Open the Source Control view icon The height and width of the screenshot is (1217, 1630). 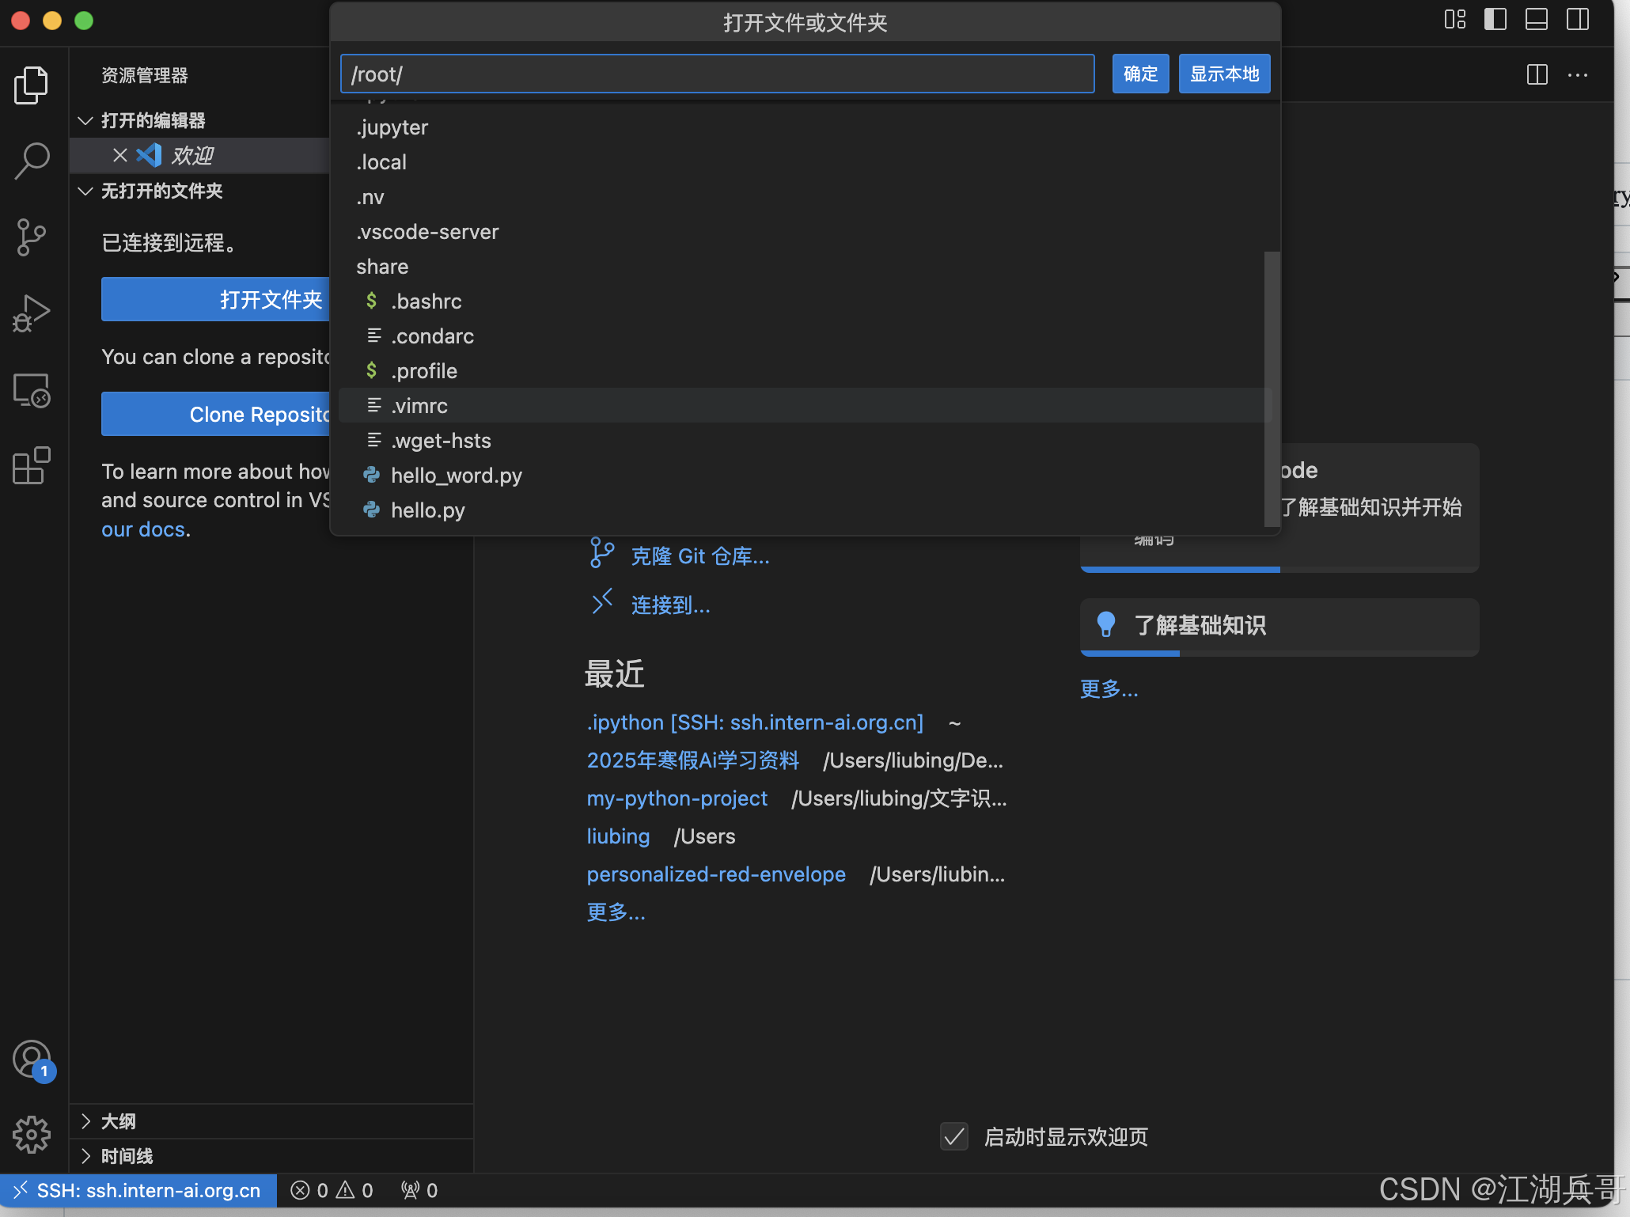coord(32,237)
